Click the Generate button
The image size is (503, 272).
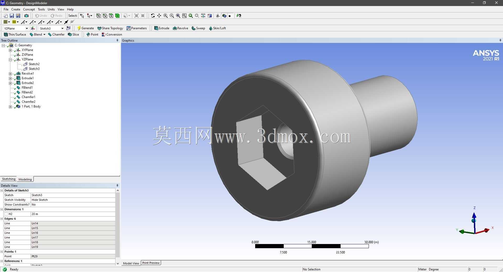86,28
